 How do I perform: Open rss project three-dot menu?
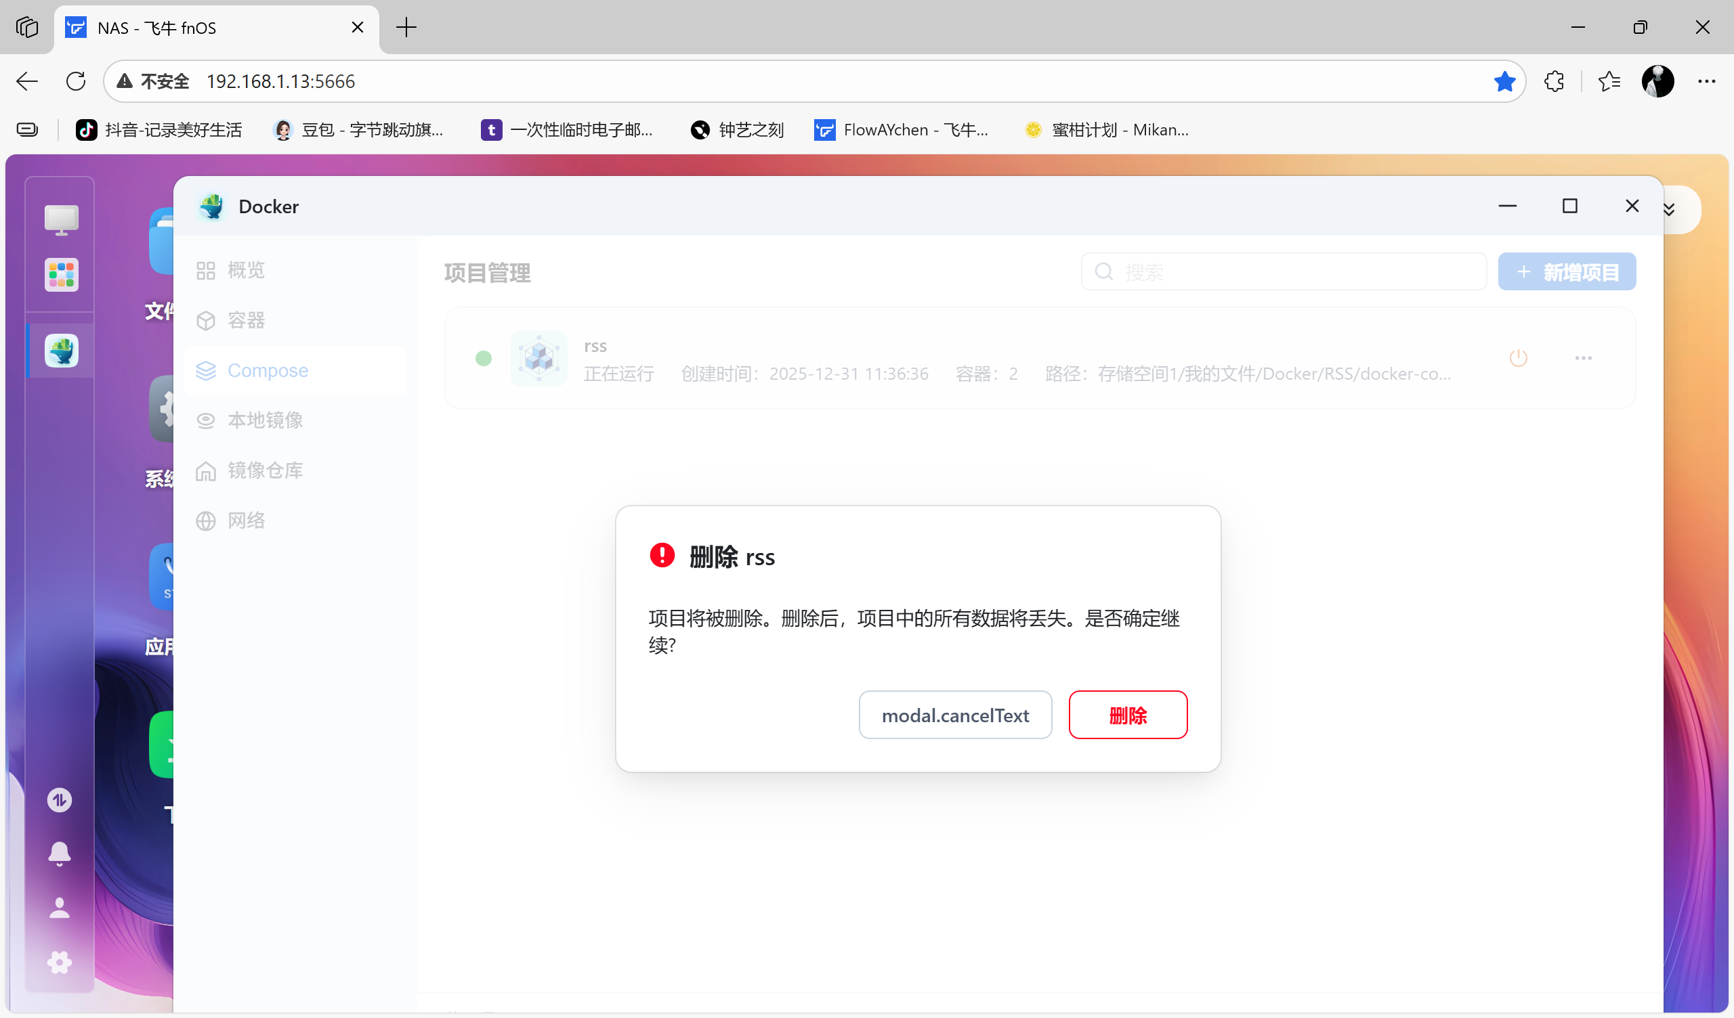point(1583,357)
